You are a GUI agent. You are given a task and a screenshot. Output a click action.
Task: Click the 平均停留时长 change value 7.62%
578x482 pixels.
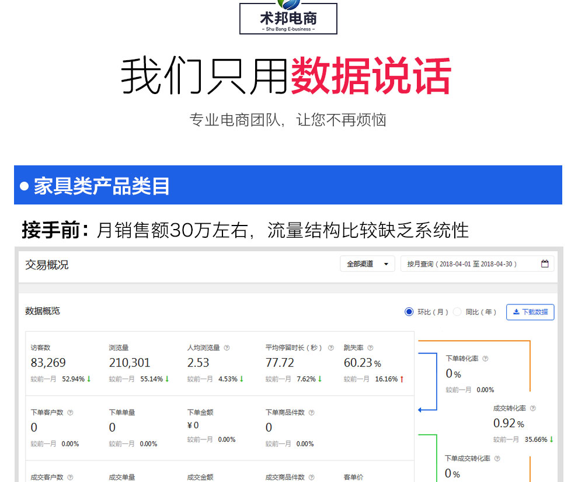307,379
